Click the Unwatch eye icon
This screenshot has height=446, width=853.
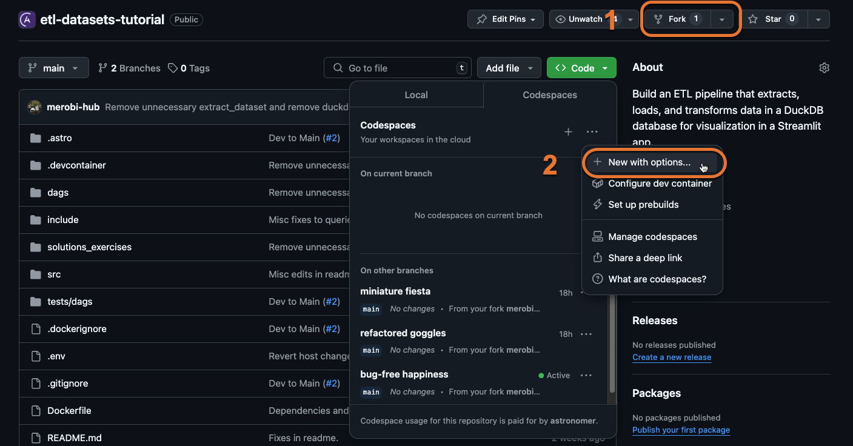click(560, 19)
